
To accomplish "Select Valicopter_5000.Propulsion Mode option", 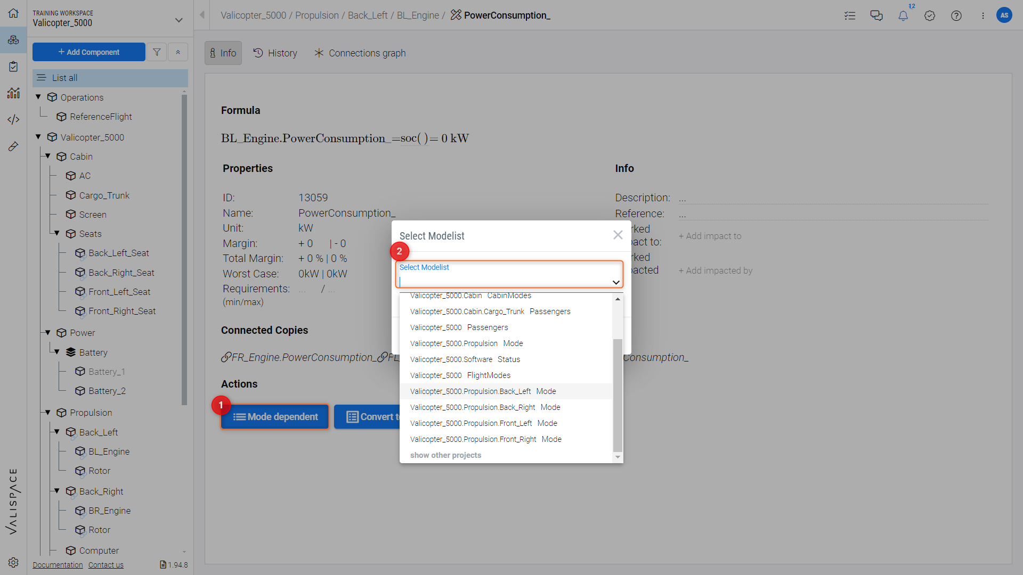I will [506, 343].
